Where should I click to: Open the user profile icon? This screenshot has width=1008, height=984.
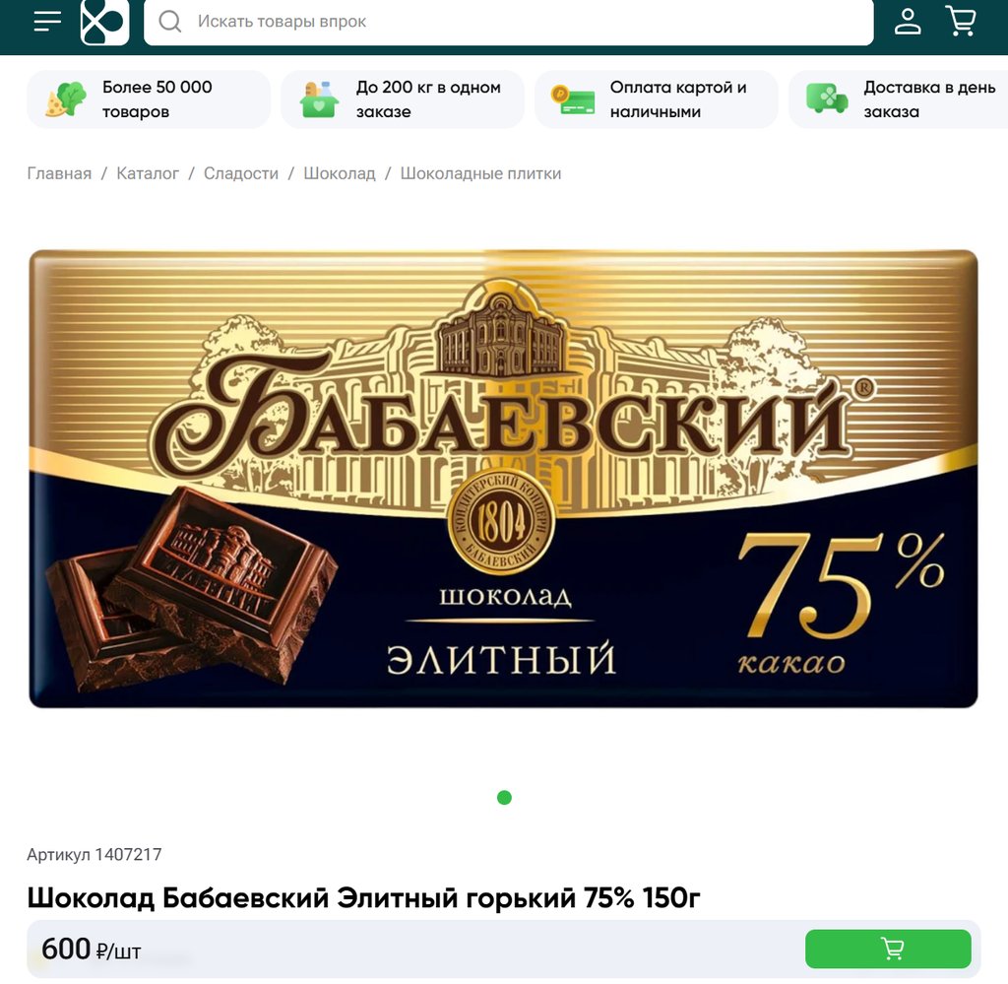[907, 22]
